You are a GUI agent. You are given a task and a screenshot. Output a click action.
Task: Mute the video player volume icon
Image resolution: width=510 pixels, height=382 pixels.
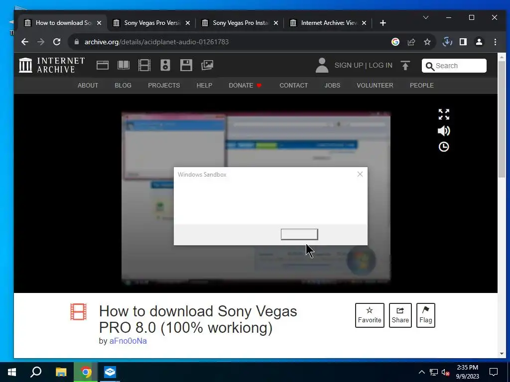pos(444,131)
